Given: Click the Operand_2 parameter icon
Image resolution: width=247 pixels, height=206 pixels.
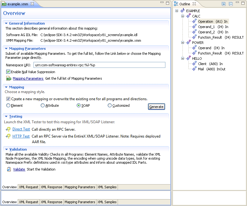Looking at the screenshot, I should coord(194,32).
